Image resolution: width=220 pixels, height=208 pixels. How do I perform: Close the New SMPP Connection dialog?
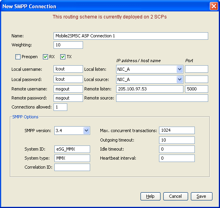214,6
